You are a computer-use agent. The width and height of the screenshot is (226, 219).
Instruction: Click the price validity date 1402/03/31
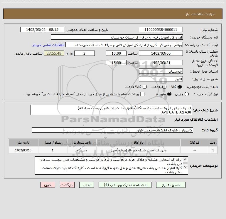[x=161, y=63]
